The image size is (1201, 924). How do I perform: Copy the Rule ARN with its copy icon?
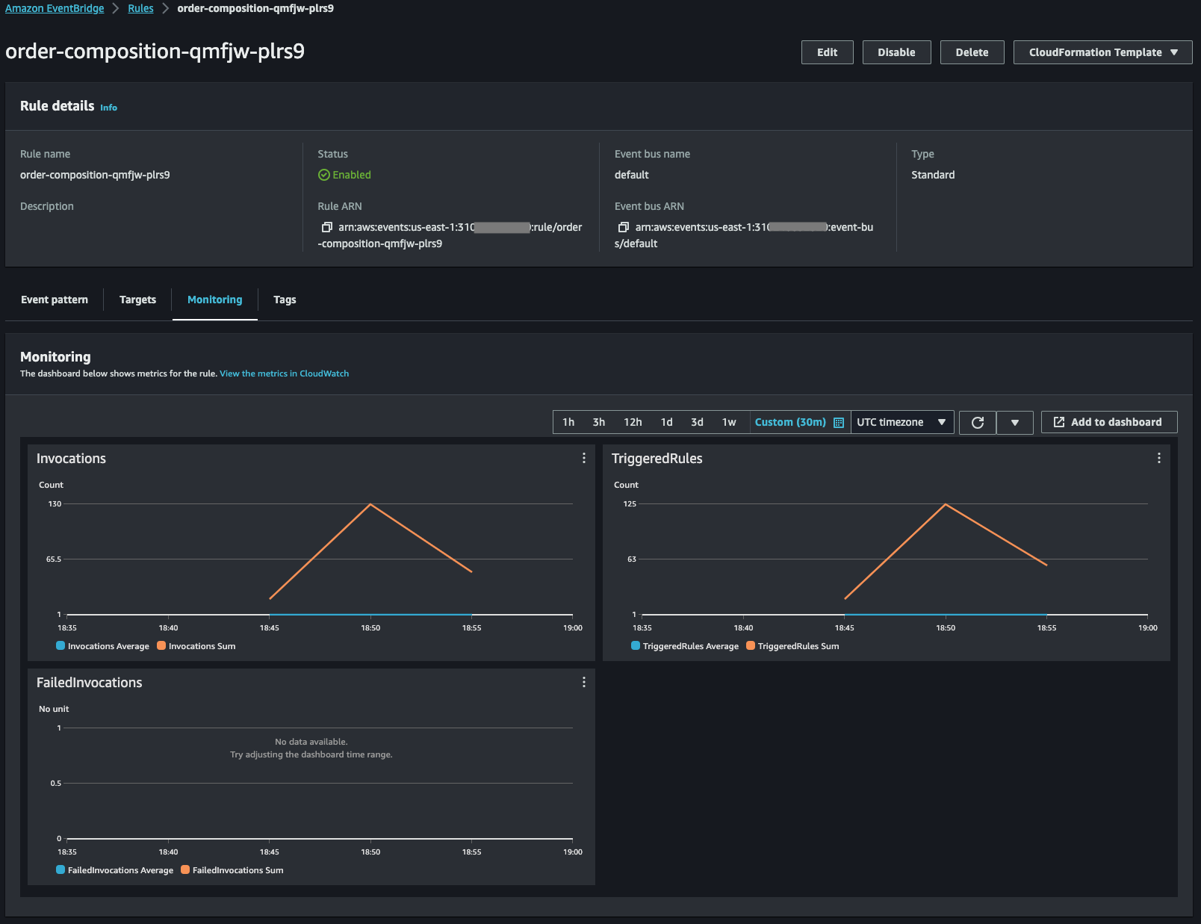point(326,227)
